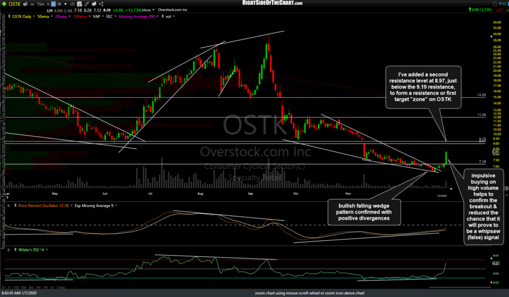Click the green plus add-symbol icon

click(x=4, y=4)
